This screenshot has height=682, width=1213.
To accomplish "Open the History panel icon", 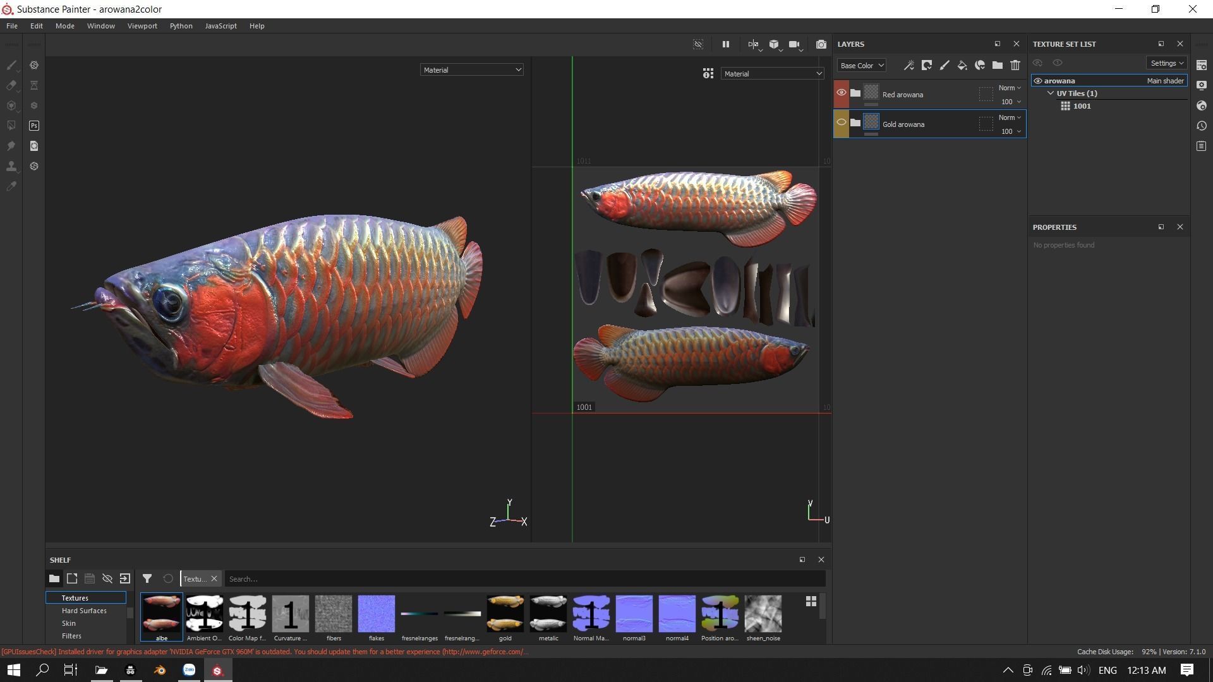I will tap(1202, 126).
